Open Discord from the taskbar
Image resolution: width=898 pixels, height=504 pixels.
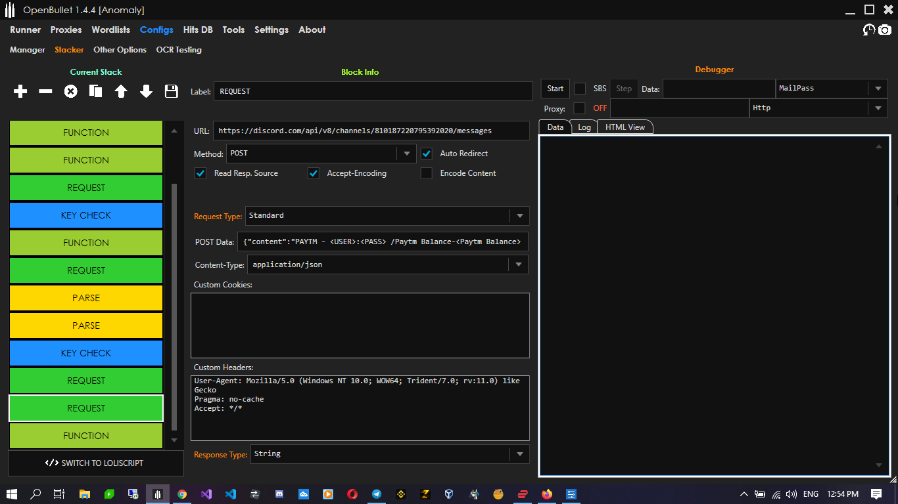click(279, 494)
